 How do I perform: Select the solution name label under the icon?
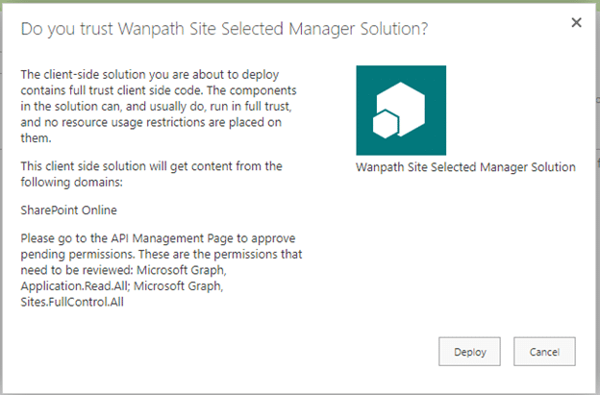click(x=465, y=167)
